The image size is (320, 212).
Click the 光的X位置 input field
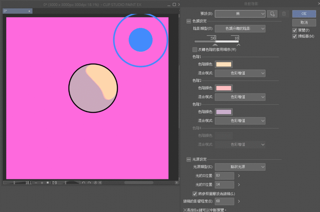pos(224,175)
